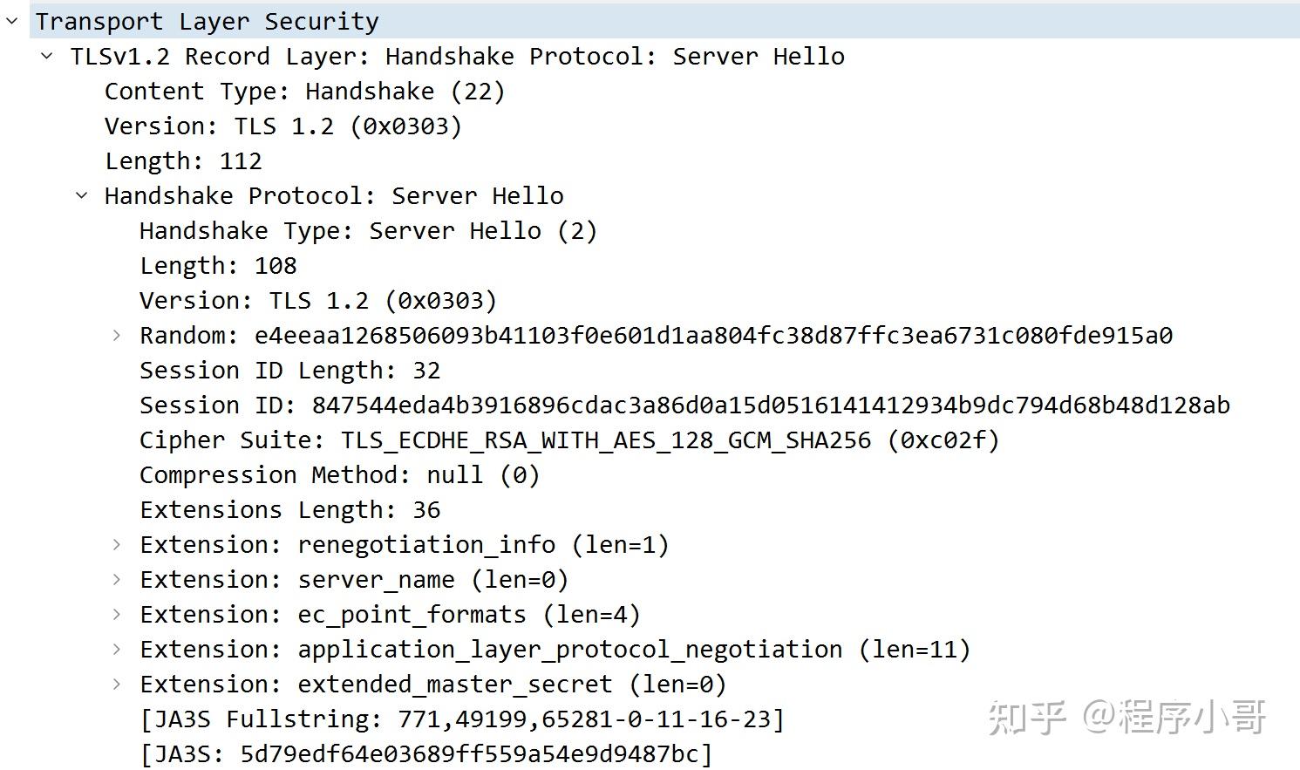Expand the Random field
Viewport: 1300px width, 770px height.
117,336
